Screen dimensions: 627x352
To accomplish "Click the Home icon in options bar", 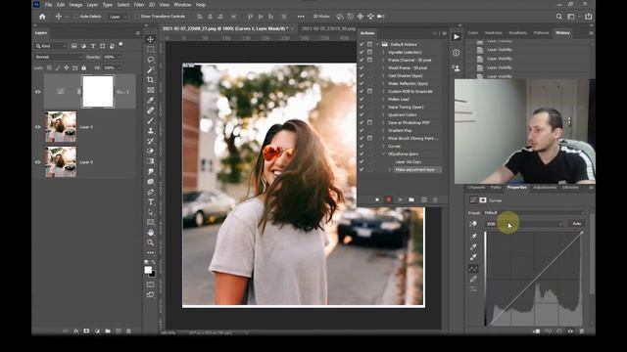I will [x=42, y=17].
